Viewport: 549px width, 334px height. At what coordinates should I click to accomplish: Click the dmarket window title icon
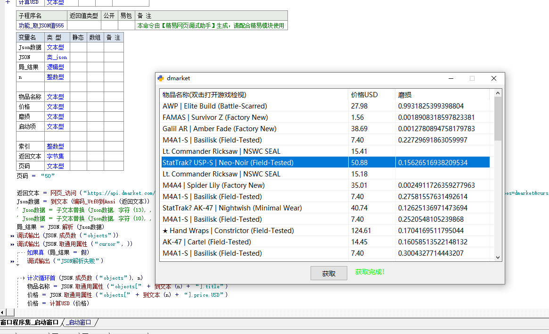point(161,78)
